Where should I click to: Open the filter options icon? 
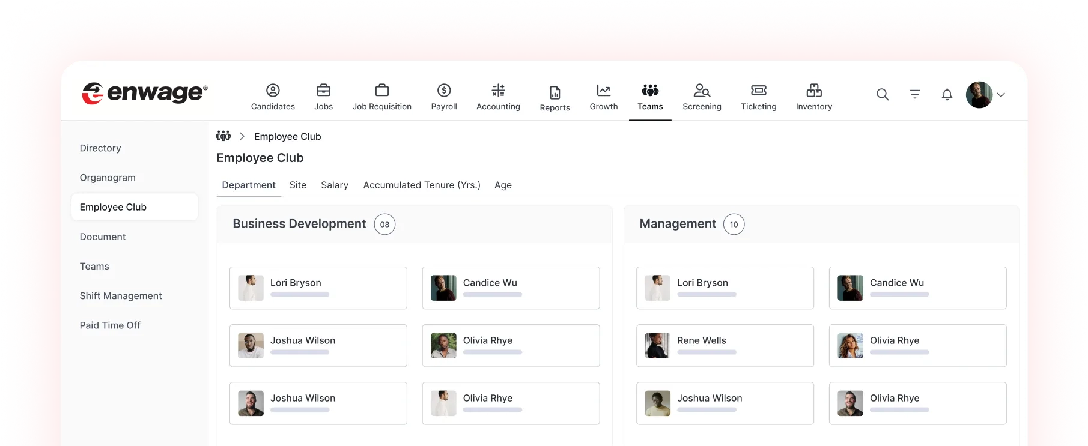point(914,95)
